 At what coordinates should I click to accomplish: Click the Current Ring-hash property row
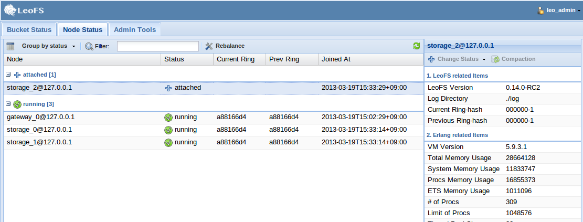(502, 110)
